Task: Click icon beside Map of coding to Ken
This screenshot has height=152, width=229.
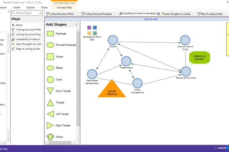Action: click(x=13, y=49)
